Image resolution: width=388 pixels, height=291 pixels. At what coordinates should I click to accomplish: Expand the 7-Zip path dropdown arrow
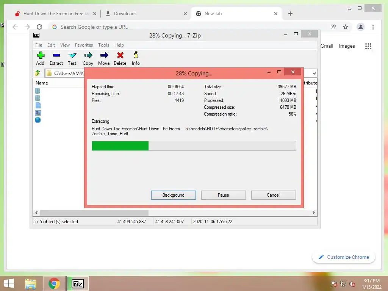pos(314,73)
